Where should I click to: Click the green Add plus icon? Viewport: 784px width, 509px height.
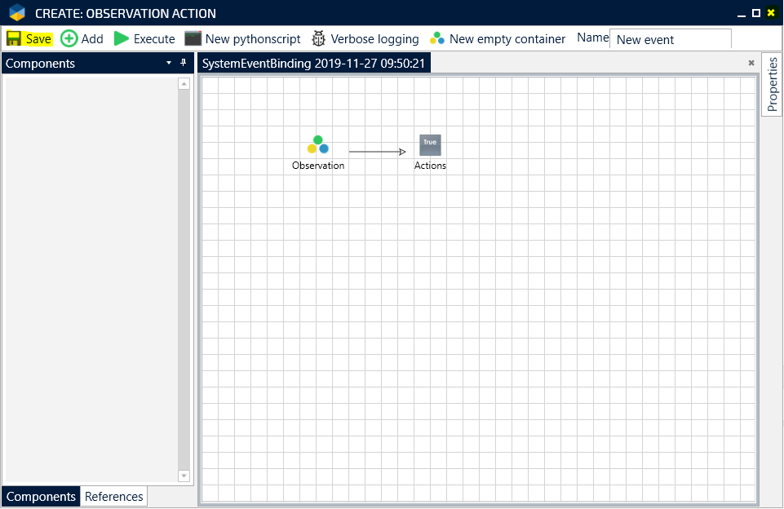(69, 39)
